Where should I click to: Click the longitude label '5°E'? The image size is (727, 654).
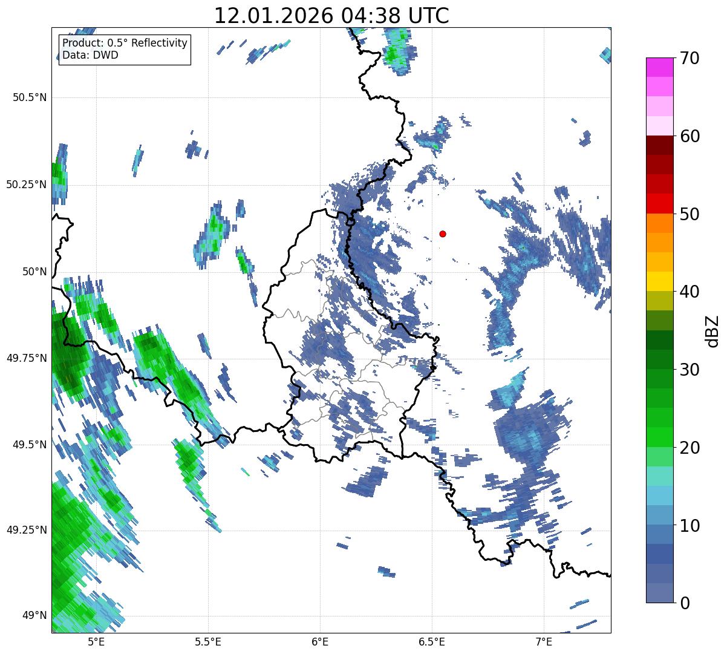coord(96,641)
